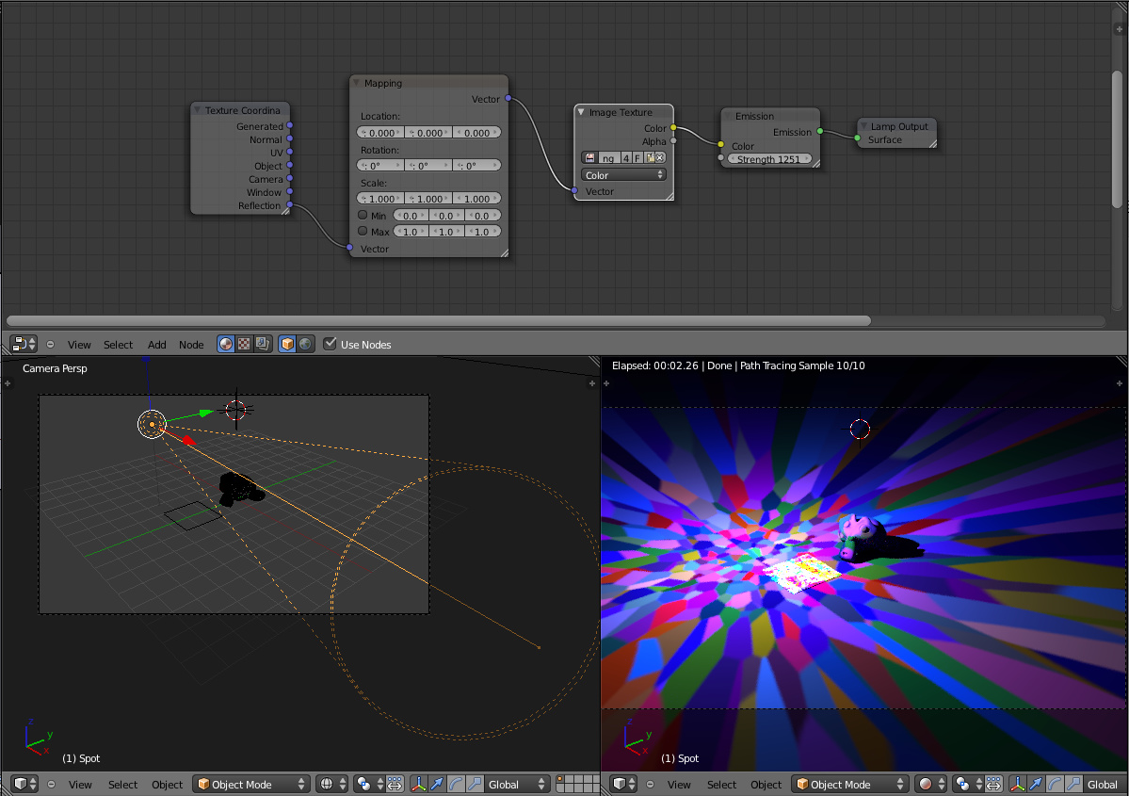Click the image name field 'ng'

coord(608,157)
